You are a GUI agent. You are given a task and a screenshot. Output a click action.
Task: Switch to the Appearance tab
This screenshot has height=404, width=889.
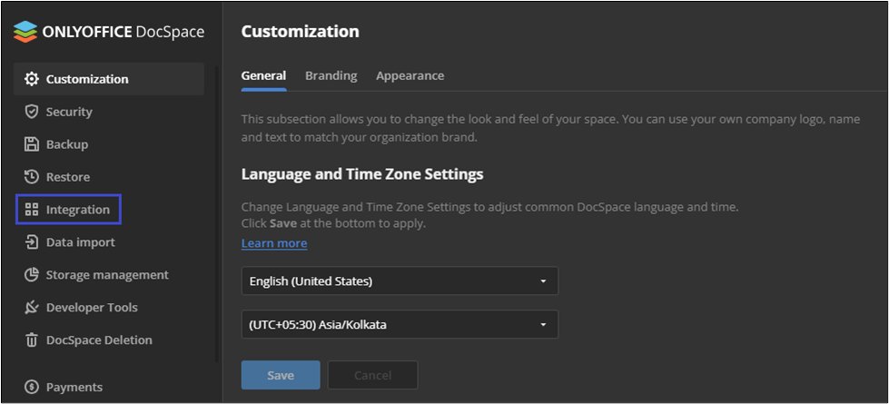410,75
